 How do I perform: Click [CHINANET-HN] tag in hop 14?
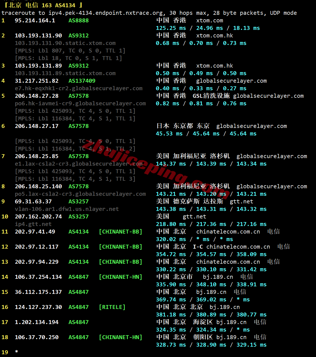click(x=121, y=277)
